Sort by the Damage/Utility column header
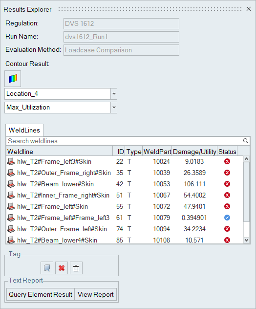The image size is (256, 309). click(x=194, y=152)
